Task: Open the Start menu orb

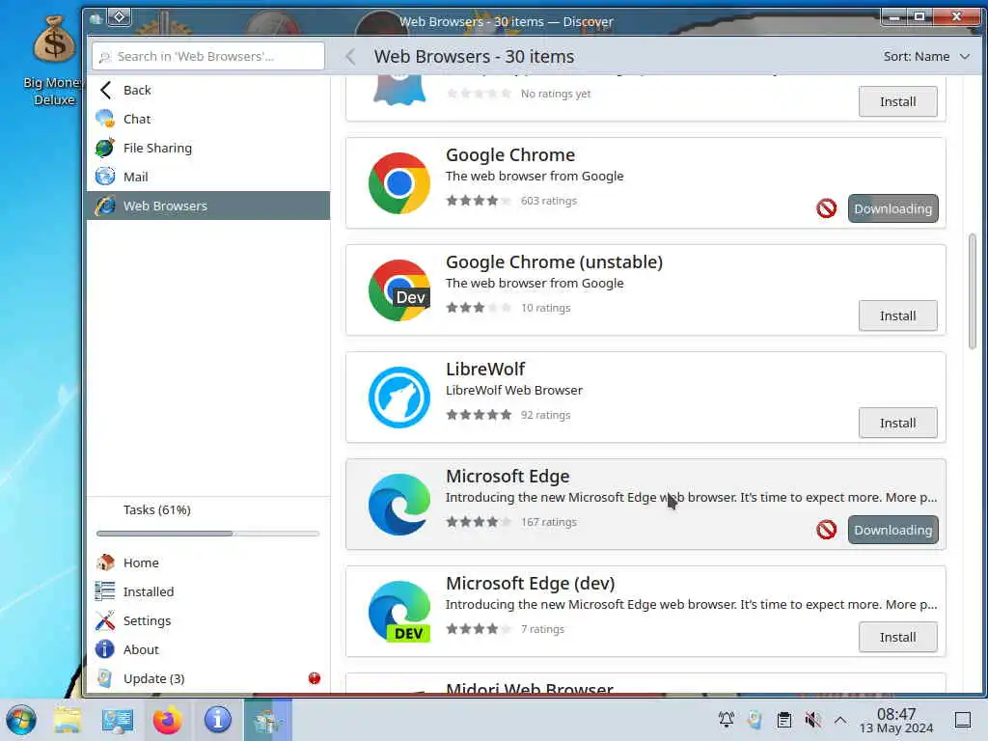Action: click(21, 720)
